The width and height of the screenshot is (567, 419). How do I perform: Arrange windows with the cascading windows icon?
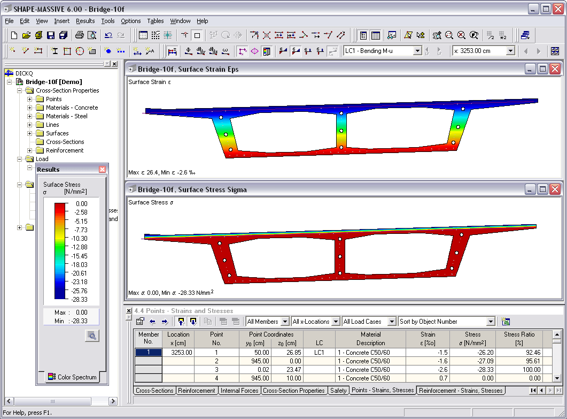coord(525,35)
